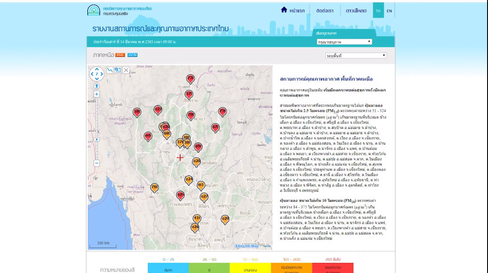The height and width of the screenshot is (273, 488).
Task: Click the orange 68t station marker
Action: [167, 134]
